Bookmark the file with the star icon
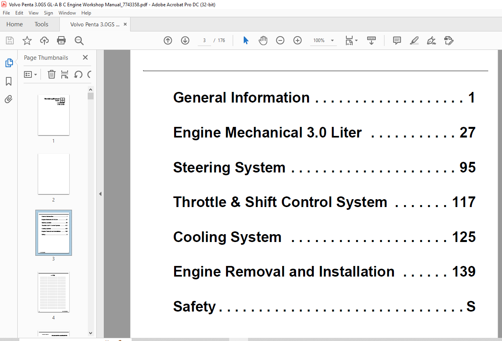This screenshot has height=341, width=502. coord(27,40)
